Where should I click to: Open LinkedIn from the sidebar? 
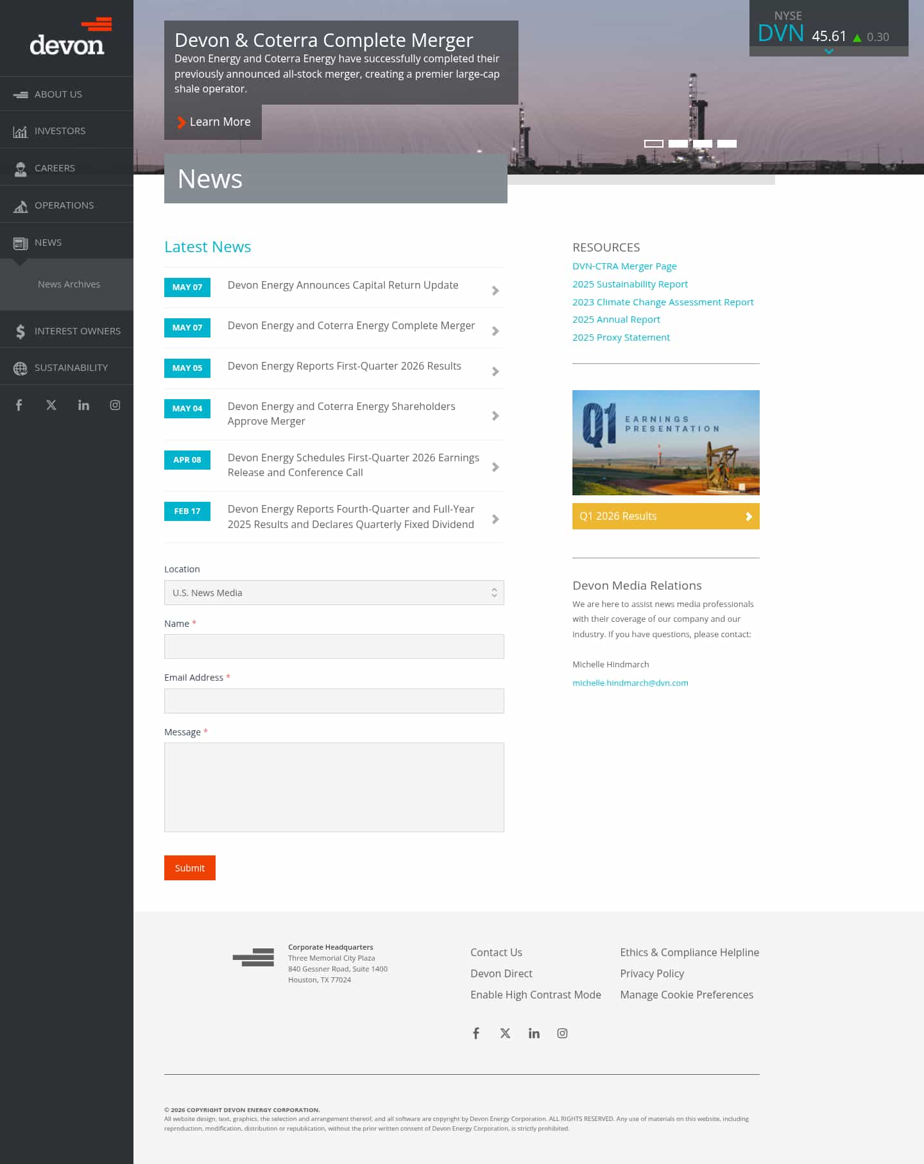[83, 405]
